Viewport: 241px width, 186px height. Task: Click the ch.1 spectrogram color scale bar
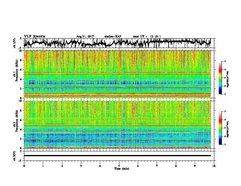pyautogui.click(x=220, y=78)
